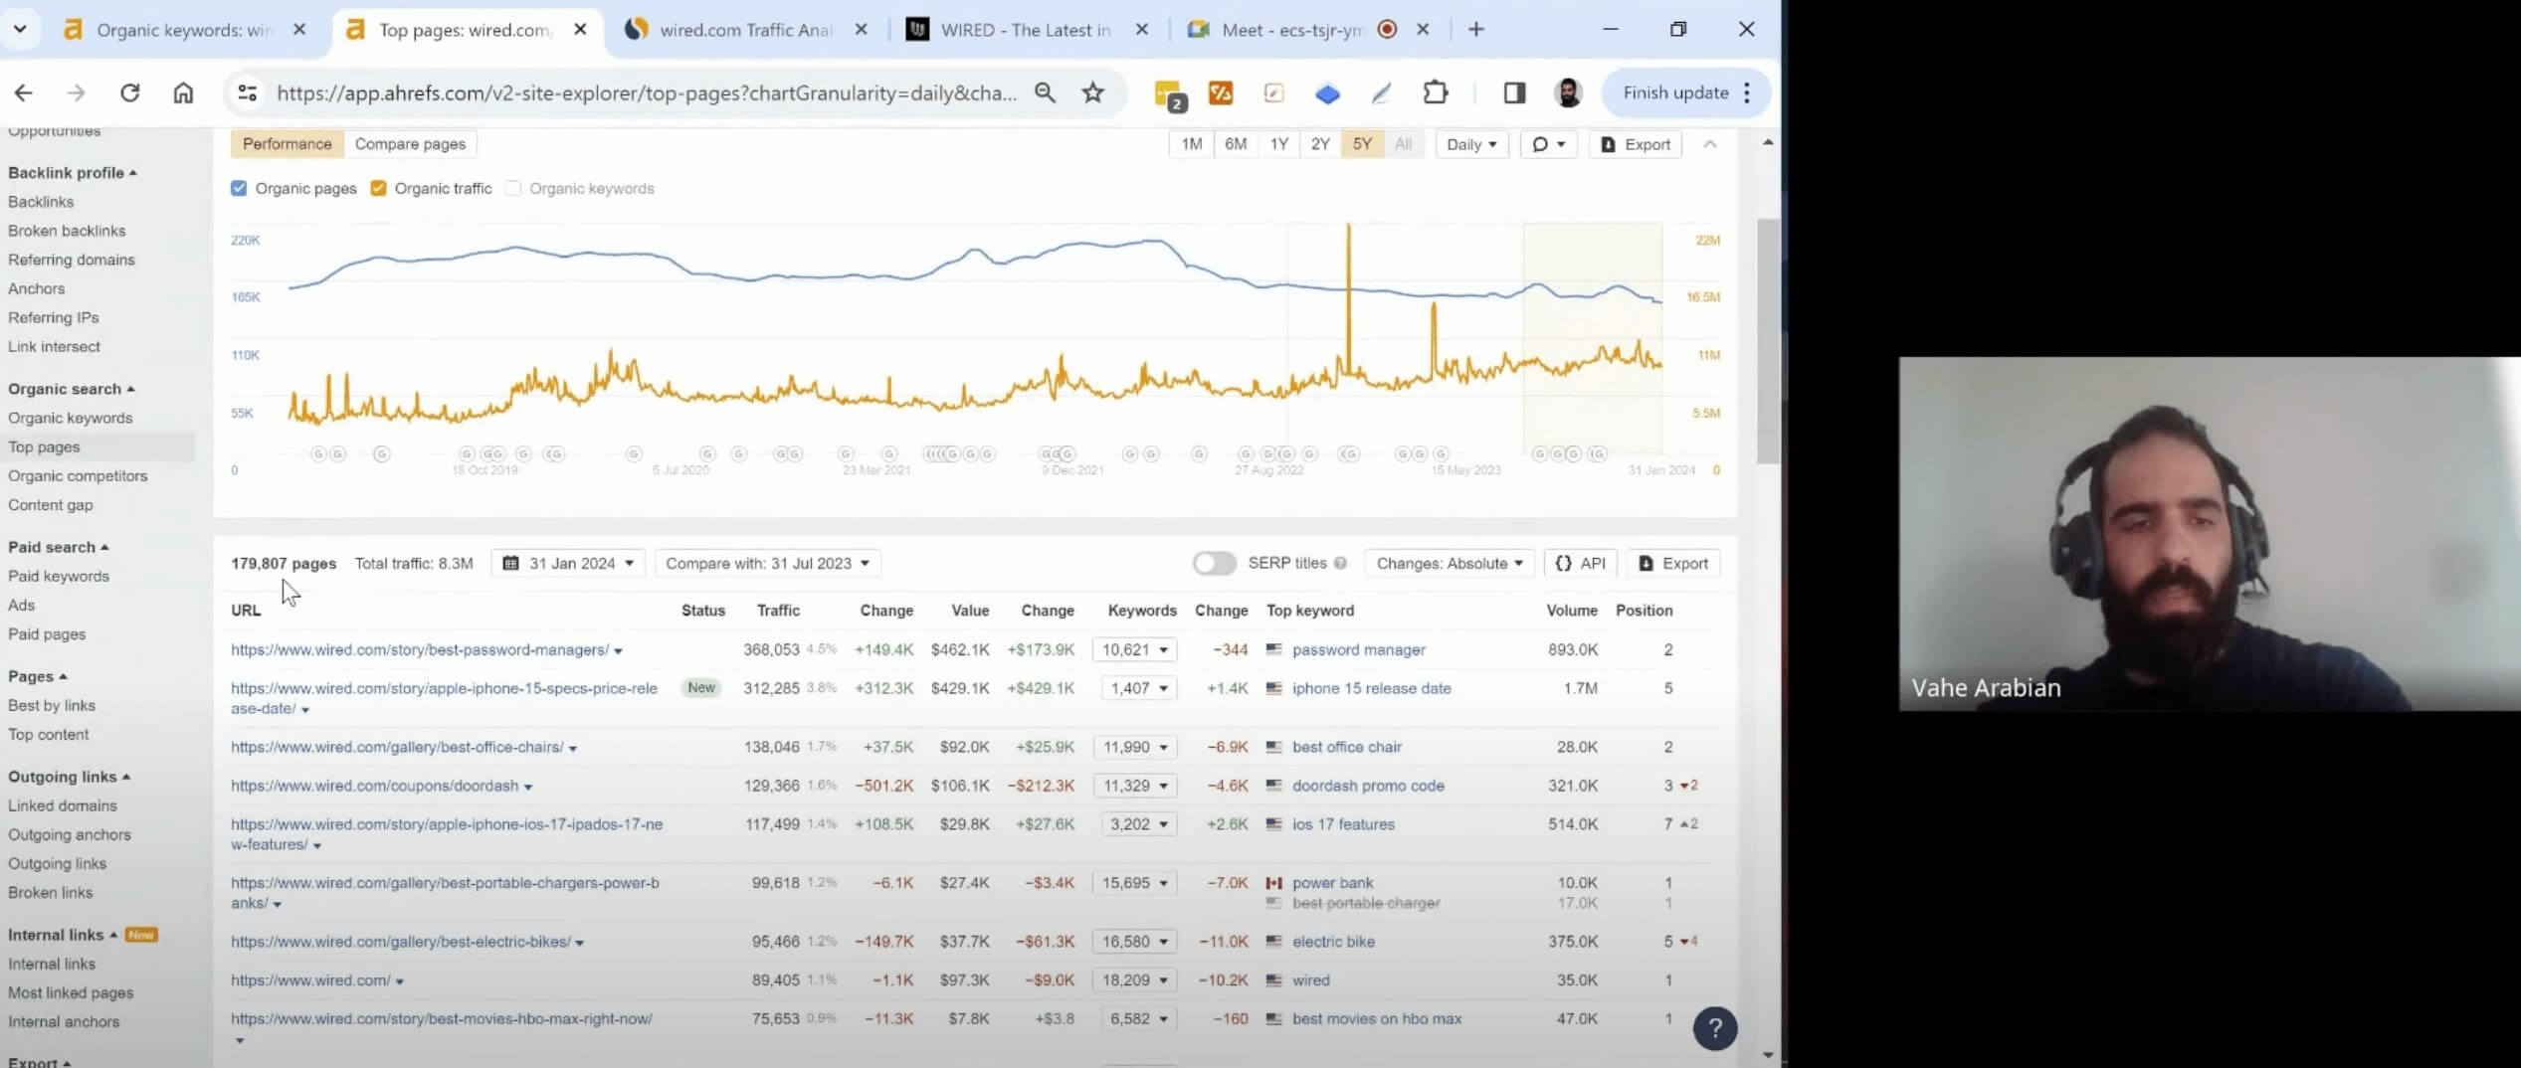2521x1068 pixels.
Task: Click the bookmark star icon in address bar
Action: click(1092, 92)
